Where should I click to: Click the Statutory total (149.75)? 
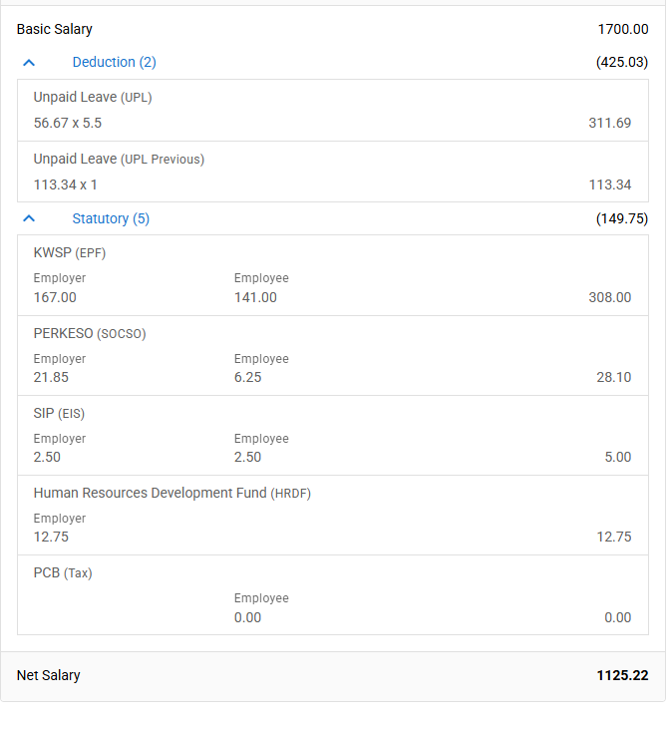(622, 218)
